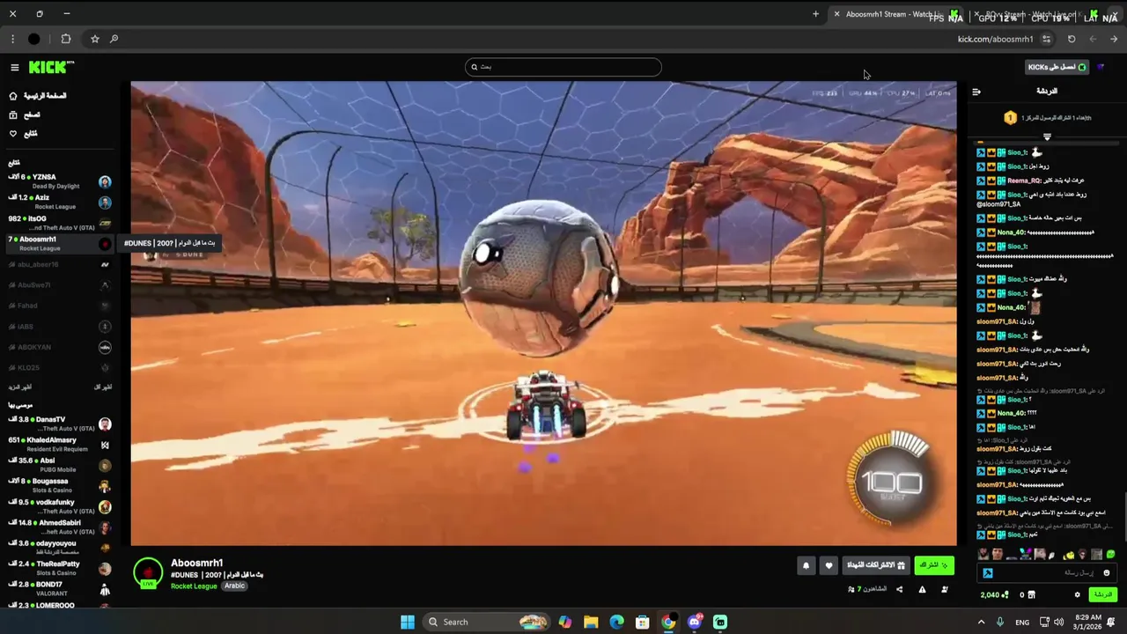Share the stream via share icon
This screenshot has width=1127, height=634.
(x=899, y=589)
